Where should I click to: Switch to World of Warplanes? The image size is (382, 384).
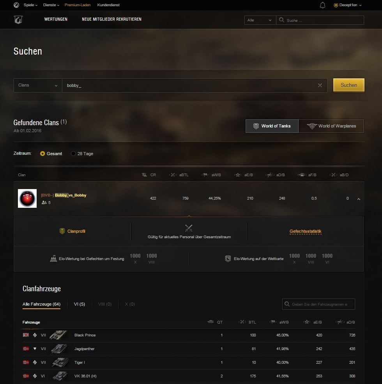[331, 126]
